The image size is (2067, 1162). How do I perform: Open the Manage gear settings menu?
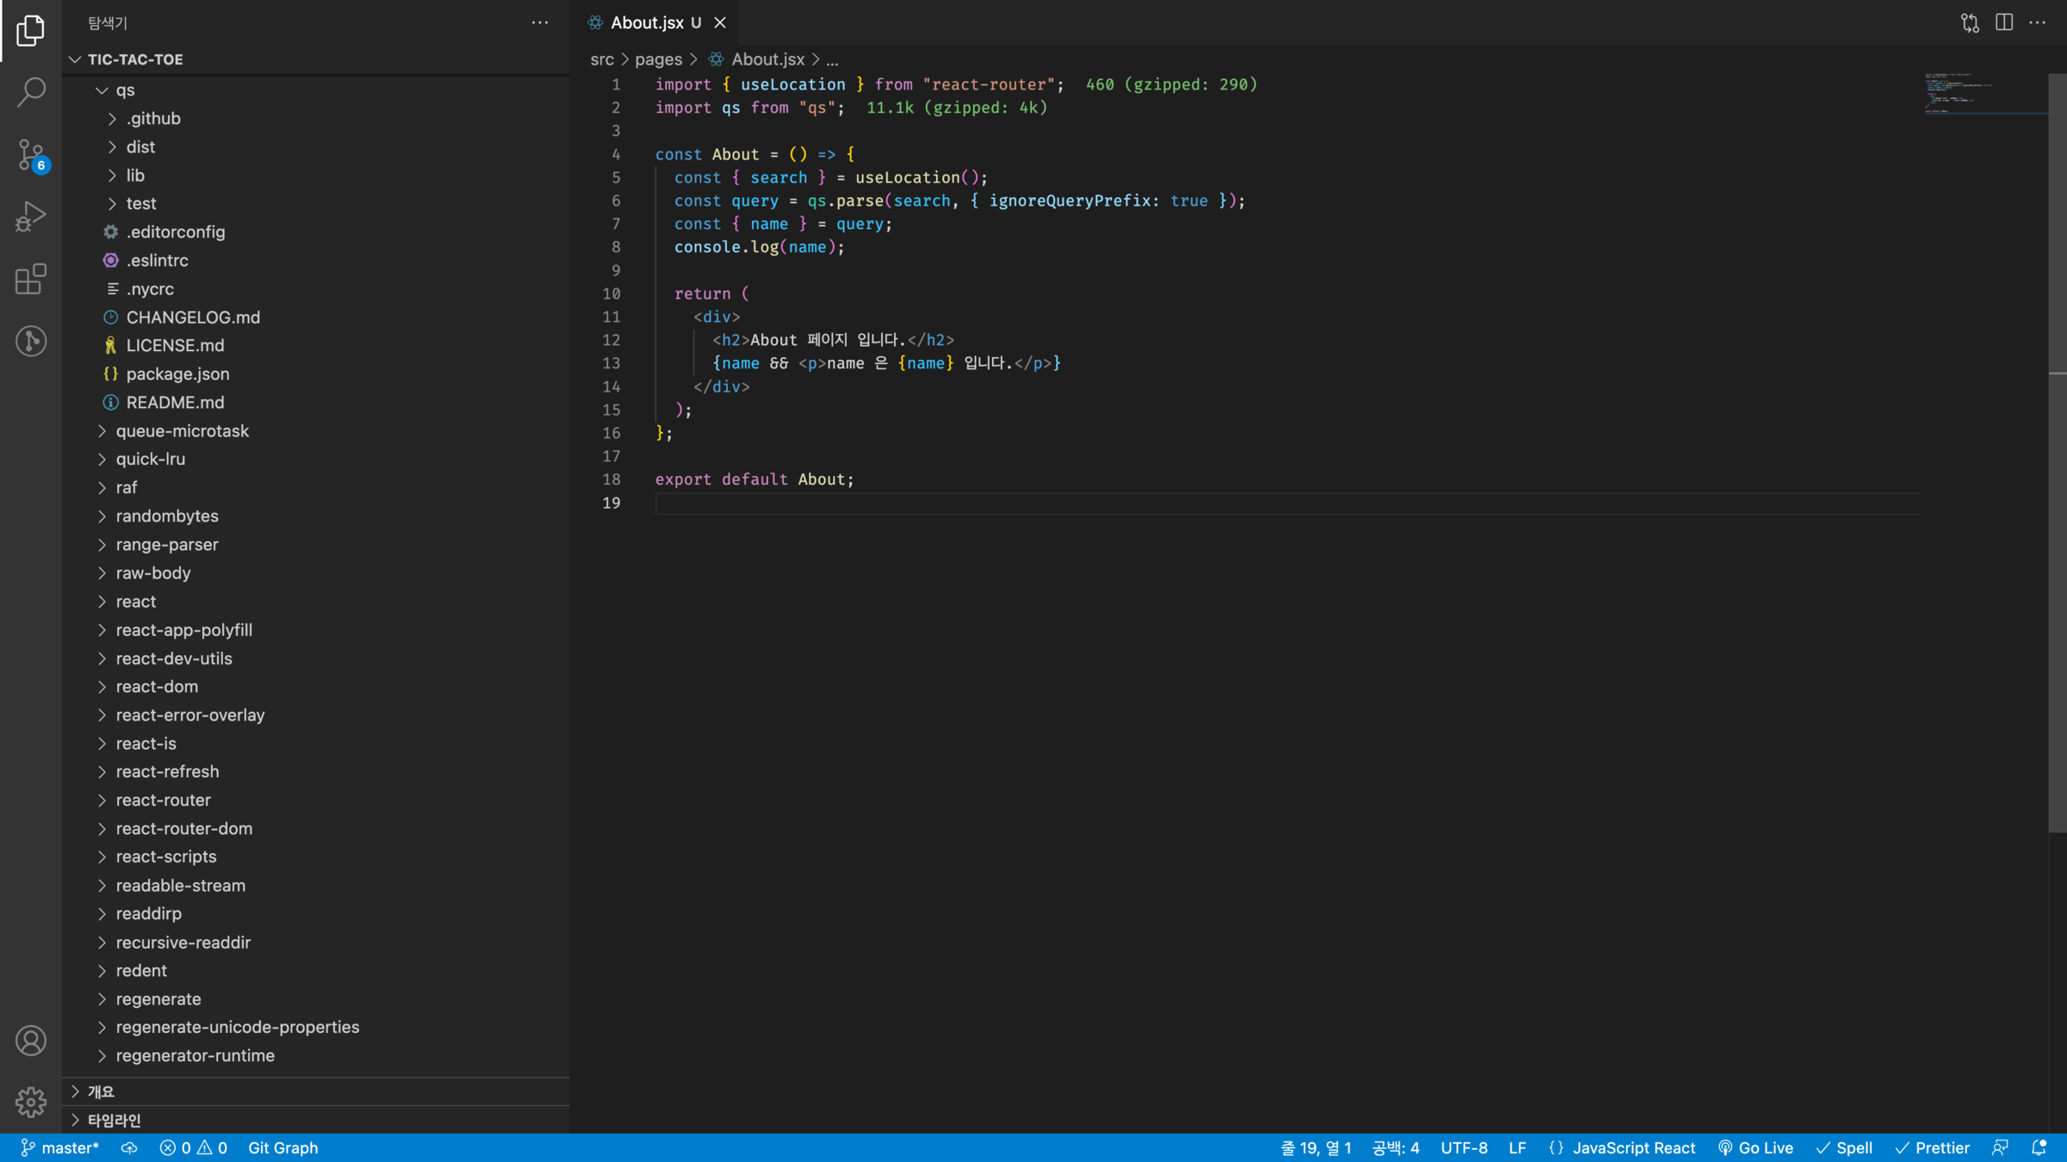pyautogui.click(x=31, y=1102)
